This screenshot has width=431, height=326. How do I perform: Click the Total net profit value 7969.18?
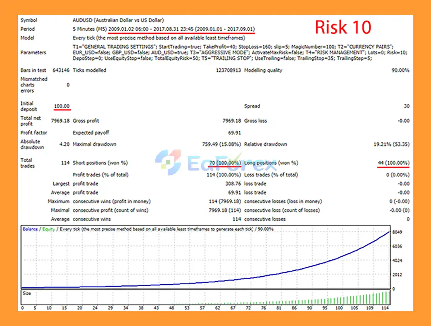pyautogui.click(x=60, y=121)
